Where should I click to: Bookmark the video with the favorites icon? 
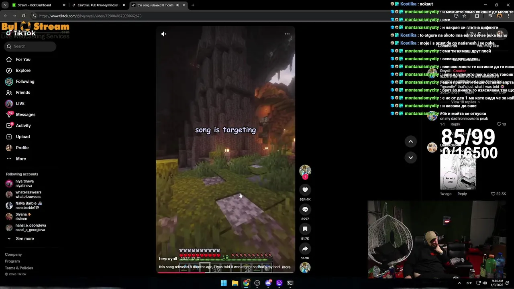click(x=305, y=229)
